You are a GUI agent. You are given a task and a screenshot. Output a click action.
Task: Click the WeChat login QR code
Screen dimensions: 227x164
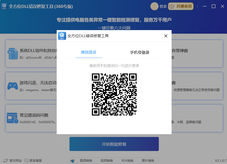[x=114, y=94]
